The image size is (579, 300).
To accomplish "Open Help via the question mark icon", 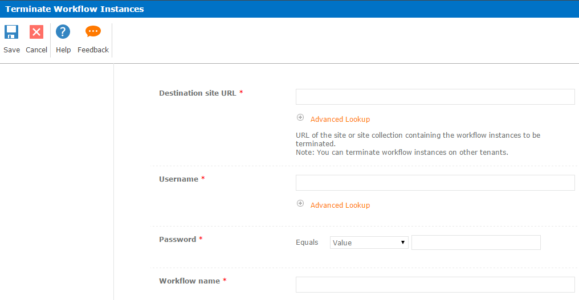I will tap(63, 32).
